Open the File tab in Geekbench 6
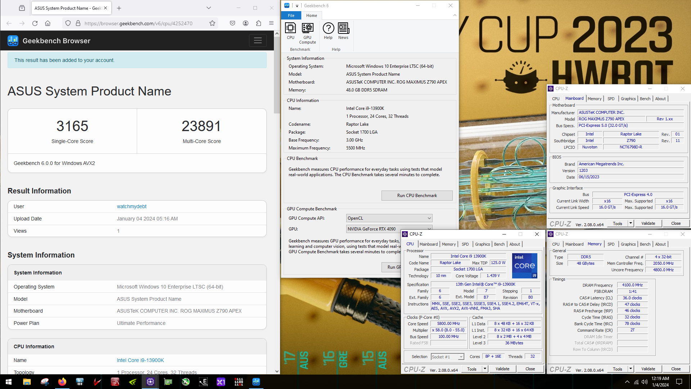This screenshot has height=389, width=691. 291,15
